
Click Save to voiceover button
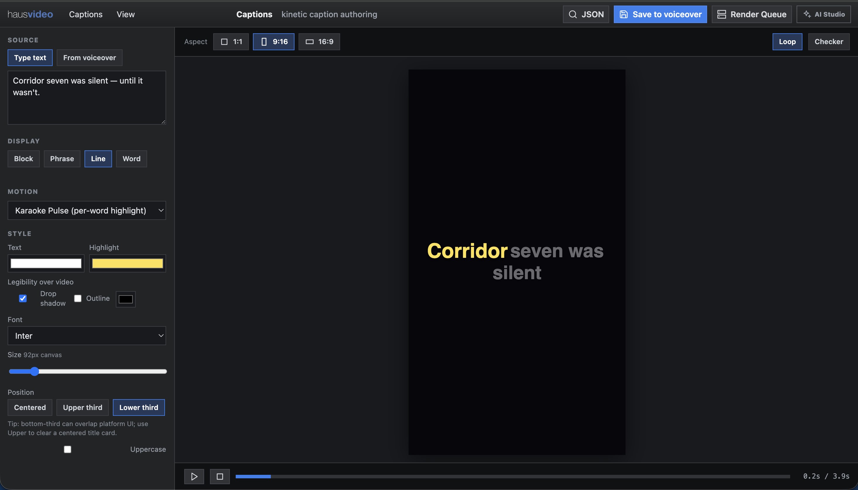(660, 14)
